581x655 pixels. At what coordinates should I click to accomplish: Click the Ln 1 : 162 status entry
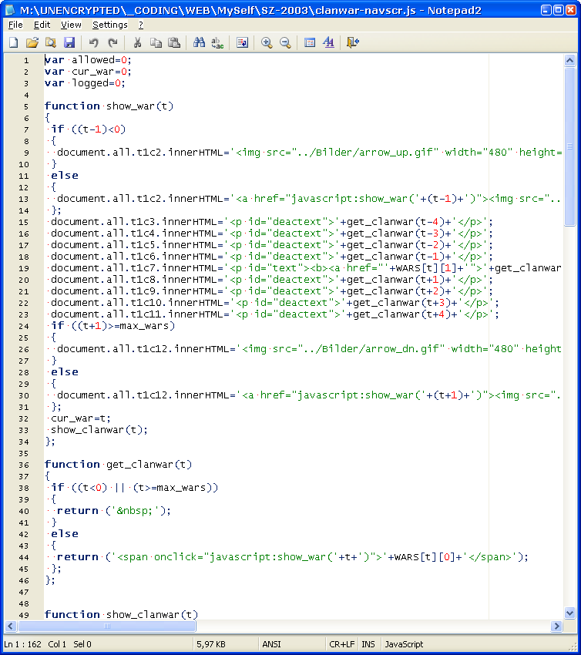[23, 644]
